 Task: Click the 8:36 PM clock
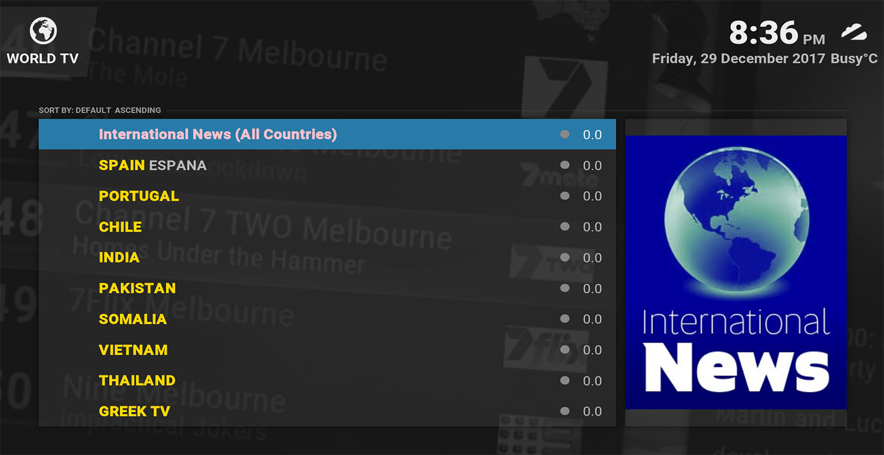pyautogui.click(x=777, y=33)
